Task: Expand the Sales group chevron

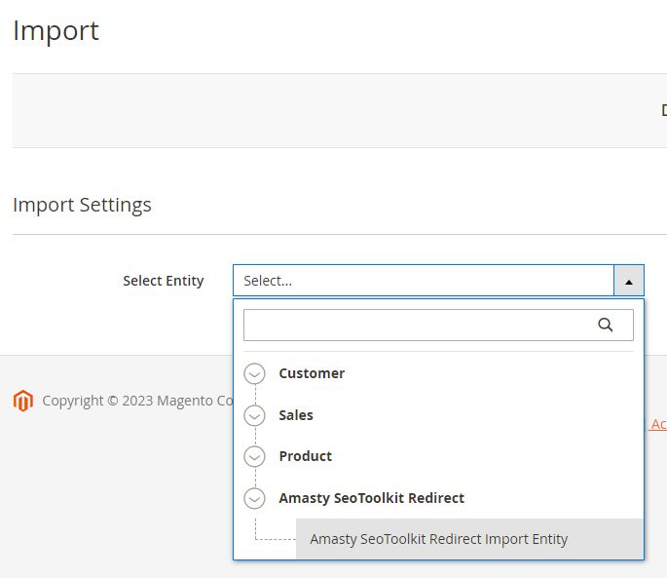Action: pos(254,415)
